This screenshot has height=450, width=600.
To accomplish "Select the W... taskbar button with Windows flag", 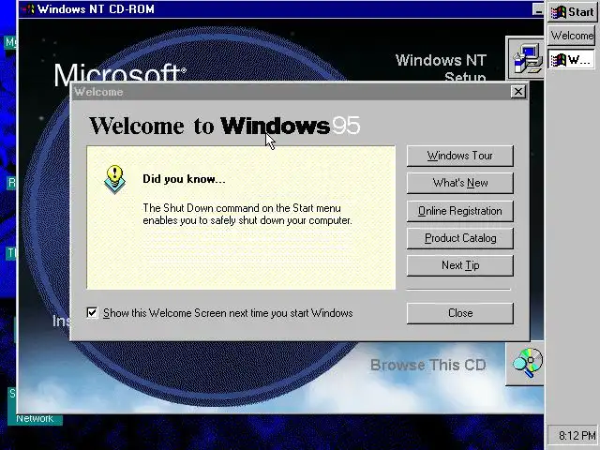I will point(572,59).
